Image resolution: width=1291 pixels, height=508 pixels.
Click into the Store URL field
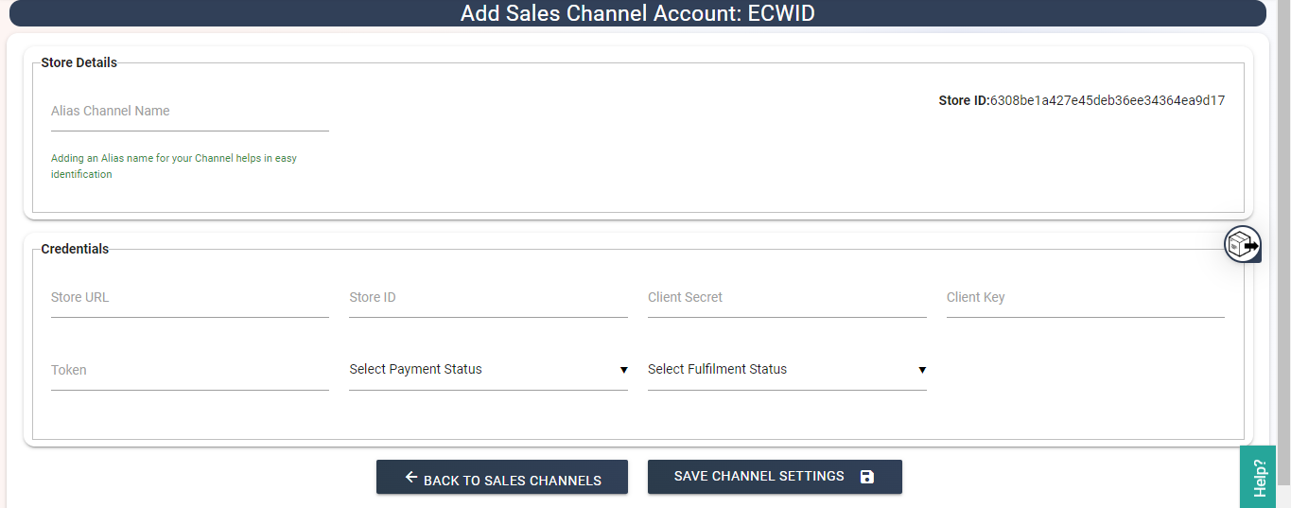point(190,298)
